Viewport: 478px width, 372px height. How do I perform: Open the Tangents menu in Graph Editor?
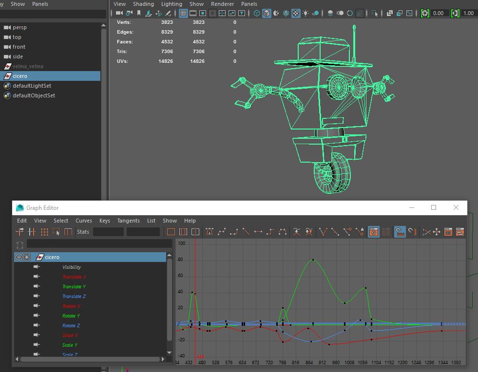click(x=128, y=221)
